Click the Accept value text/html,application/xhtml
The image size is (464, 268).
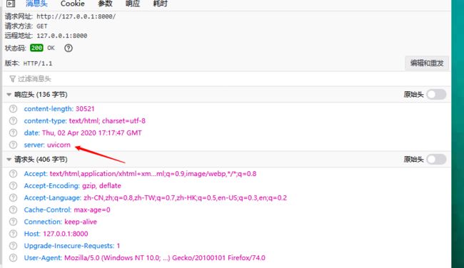pyautogui.click(x=153, y=174)
